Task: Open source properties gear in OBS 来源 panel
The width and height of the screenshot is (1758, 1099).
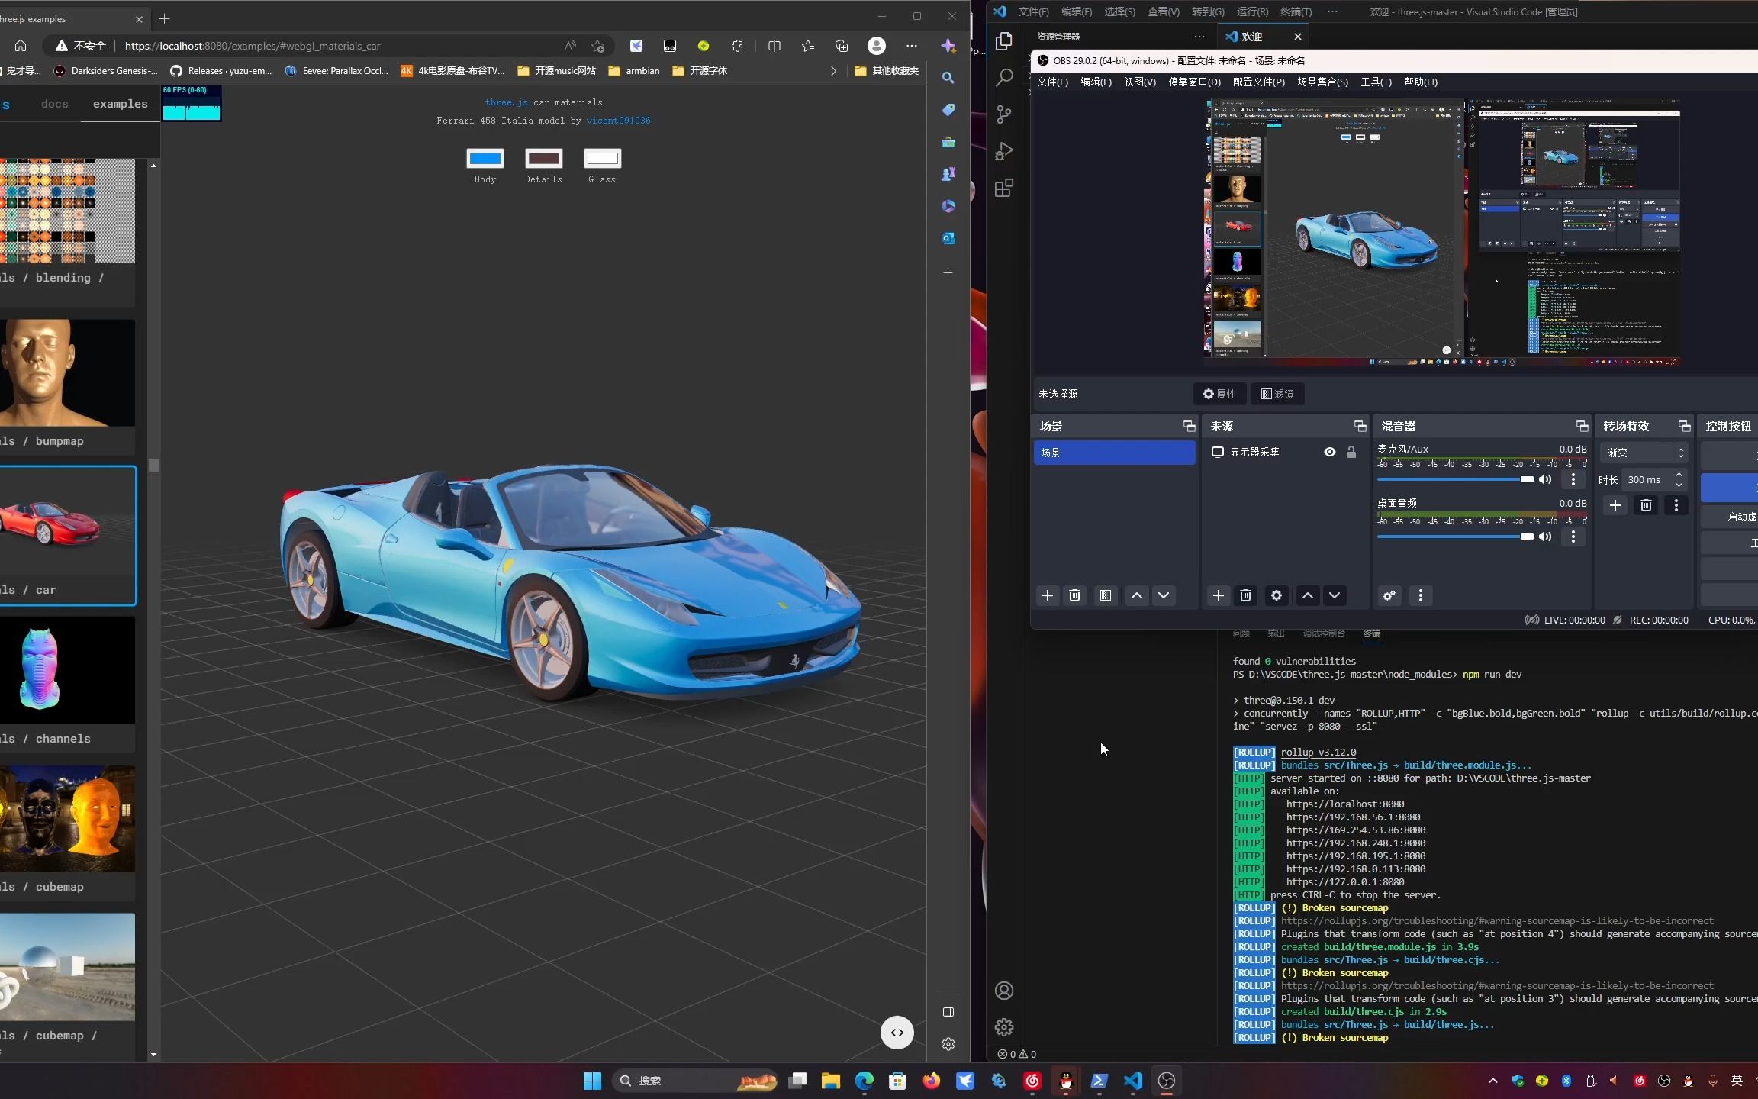Action: pyautogui.click(x=1277, y=595)
